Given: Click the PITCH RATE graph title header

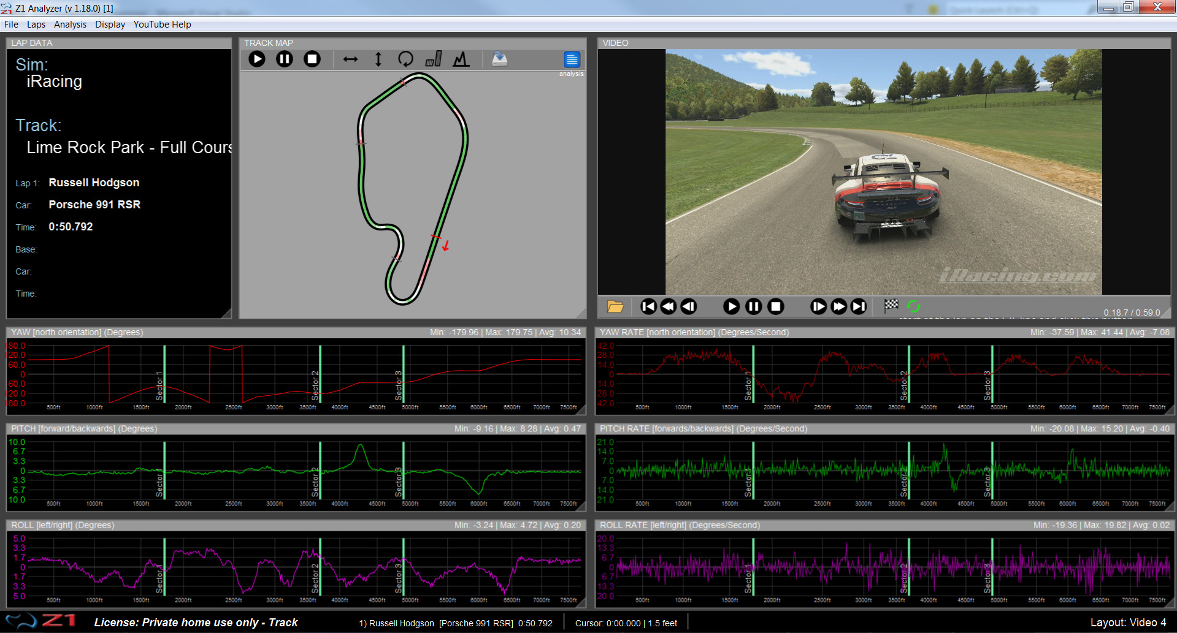Looking at the screenshot, I should 704,429.
